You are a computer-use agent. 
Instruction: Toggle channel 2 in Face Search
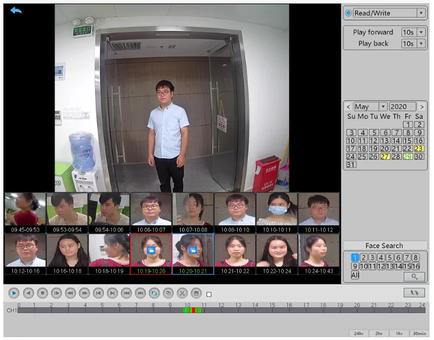(x=363, y=258)
